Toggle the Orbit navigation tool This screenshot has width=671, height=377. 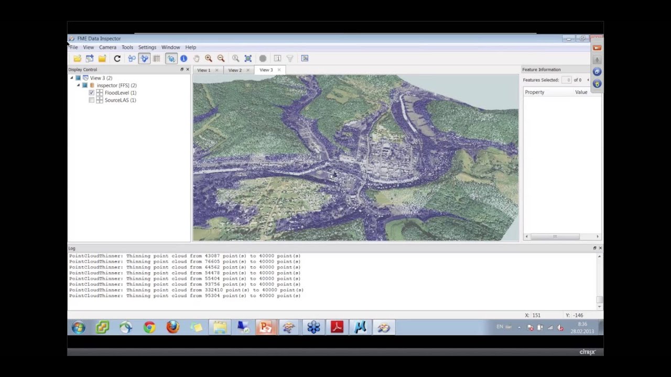(x=171, y=59)
